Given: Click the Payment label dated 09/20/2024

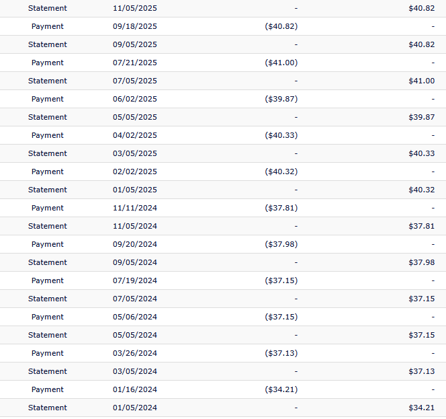Looking at the screenshot, I should [x=48, y=244].
